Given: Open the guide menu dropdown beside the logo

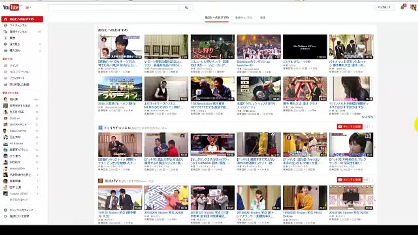Looking at the screenshot, I should (28, 7).
